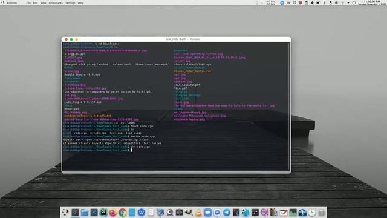Launch Zoom from the dock
Viewport: 387px width, 218px height.
coord(208,213)
